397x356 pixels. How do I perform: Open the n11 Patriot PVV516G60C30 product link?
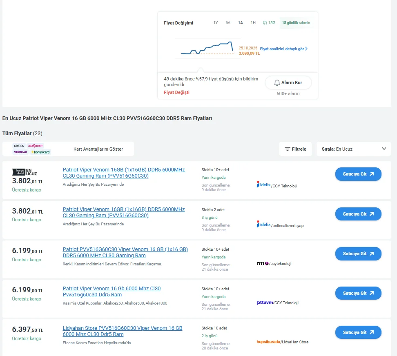pos(125,253)
